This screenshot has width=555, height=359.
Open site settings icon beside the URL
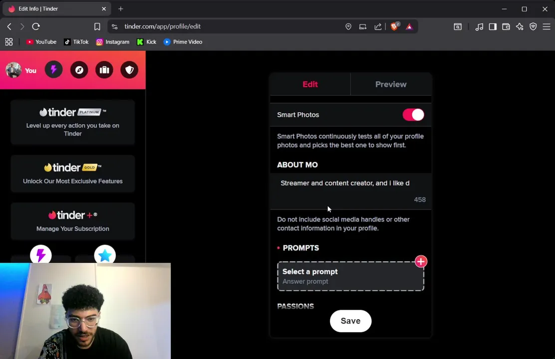[x=114, y=26]
